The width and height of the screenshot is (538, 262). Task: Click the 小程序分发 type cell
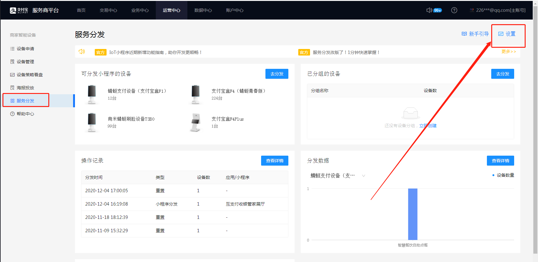tap(167, 204)
